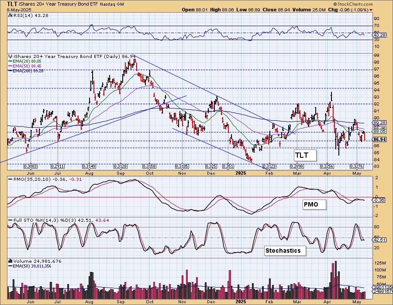Click the 'iShares 20+ Year Treasury Bond ETF (Daily) 86.94' legend
Screen dimensions: 393x305
click(75, 57)
